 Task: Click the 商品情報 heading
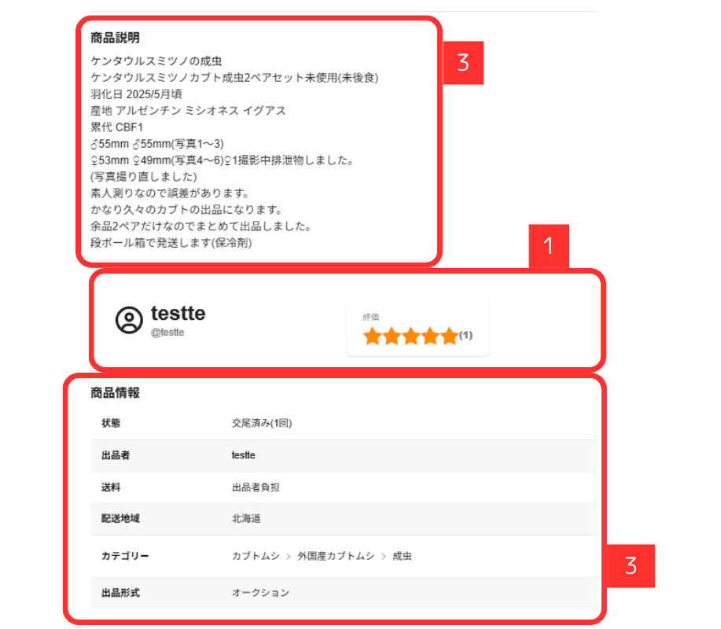[x=115, y=393]
